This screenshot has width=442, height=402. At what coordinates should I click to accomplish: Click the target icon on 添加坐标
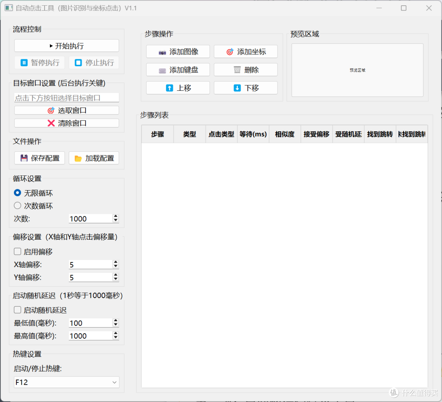(230, 52)
